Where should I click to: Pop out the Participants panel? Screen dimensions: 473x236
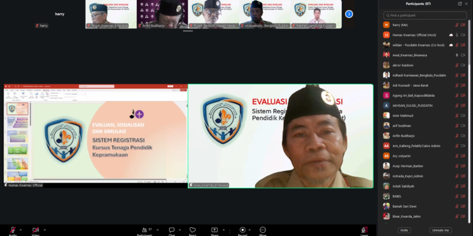pyautogui.click(x=460, y=4)
